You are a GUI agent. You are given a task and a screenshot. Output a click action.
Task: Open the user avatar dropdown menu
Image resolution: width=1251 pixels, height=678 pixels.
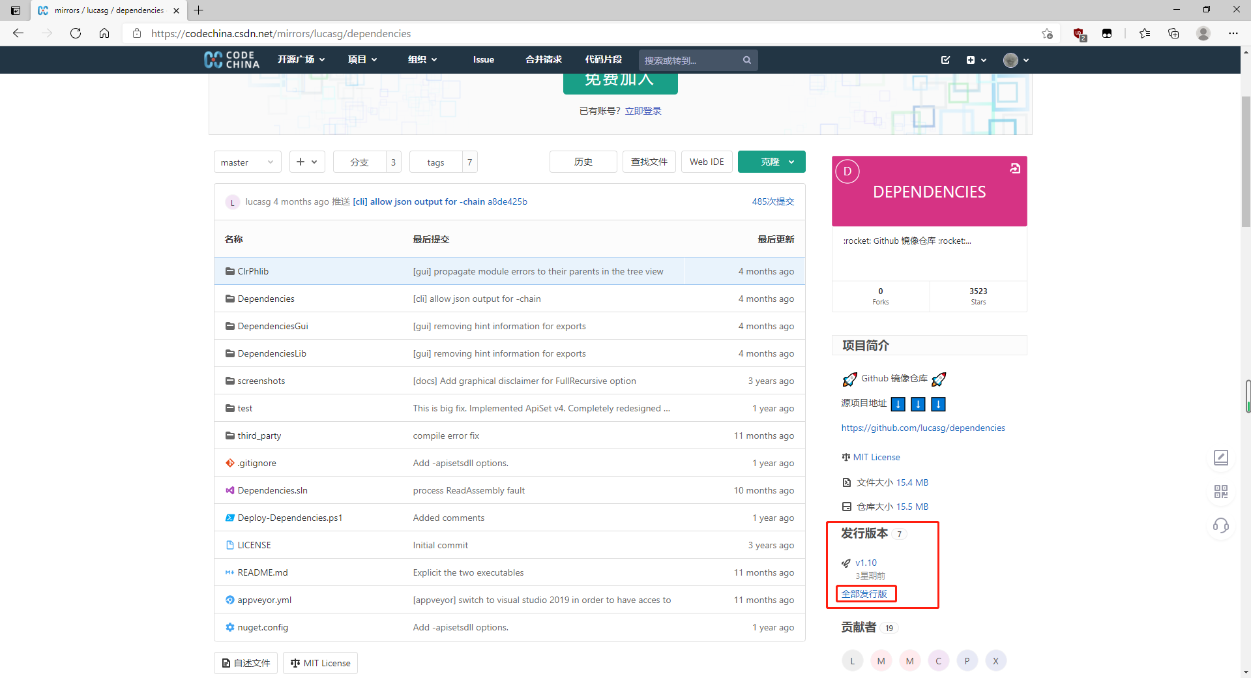[x=1015, y=60]
